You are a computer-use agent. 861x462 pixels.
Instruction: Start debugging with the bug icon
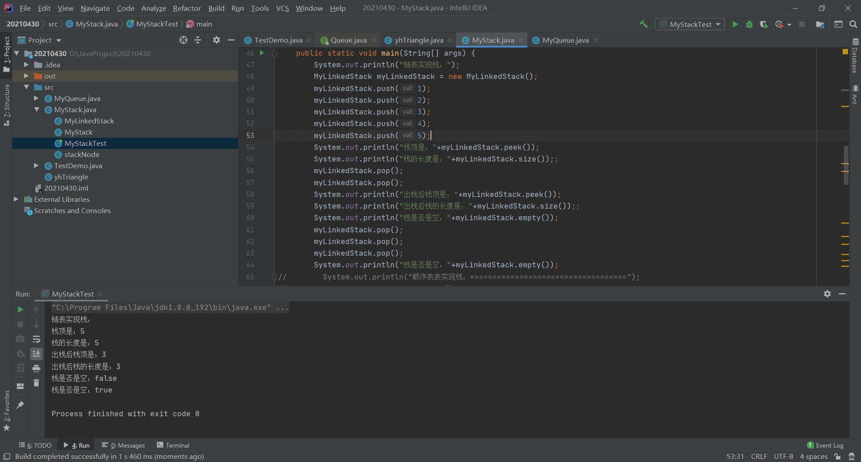[x=749, y=24]
